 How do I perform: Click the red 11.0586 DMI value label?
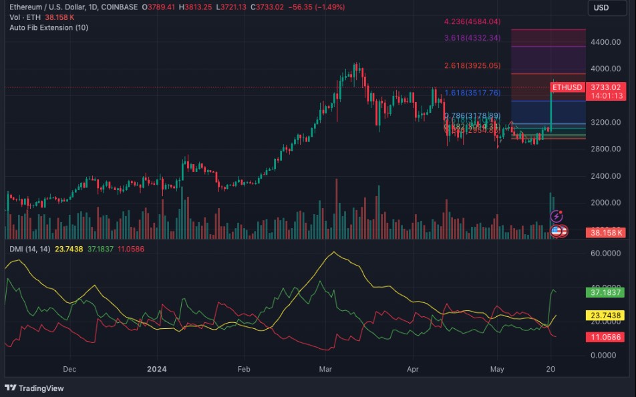click(607, 338)
